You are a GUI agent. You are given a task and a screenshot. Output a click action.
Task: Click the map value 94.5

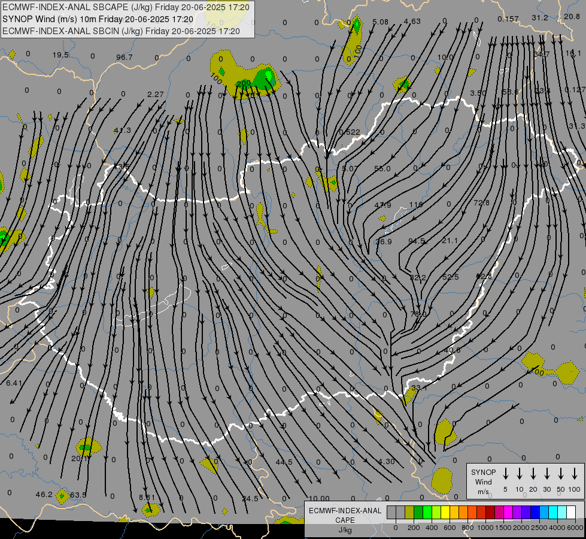click(x=417, y=241)
